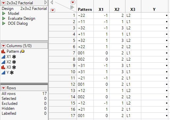This screenshot has width=170, height=120.
Task: Click the X3 nominal modeling type icon
Action: click(3, 67)
